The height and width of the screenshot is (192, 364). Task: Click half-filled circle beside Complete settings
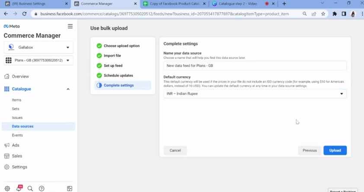click(99, 85)
